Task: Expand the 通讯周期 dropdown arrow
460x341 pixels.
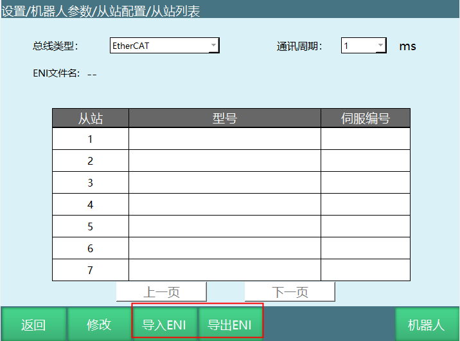Action: (380, 46)
